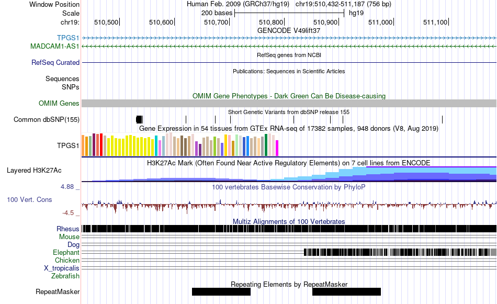Image resolution: width=497 pixels, height=304 pixels.
Task: Click the black TPGS1 GTEx expression label
Action: (x=68, y=145)
